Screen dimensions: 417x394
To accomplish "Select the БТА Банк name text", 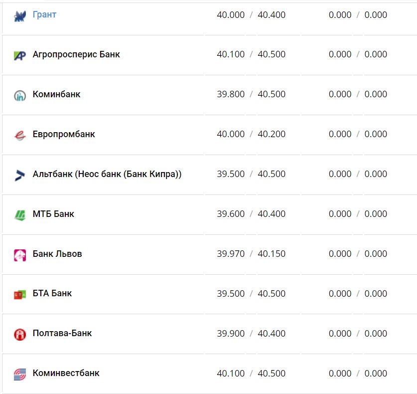I will coord(52,293).
